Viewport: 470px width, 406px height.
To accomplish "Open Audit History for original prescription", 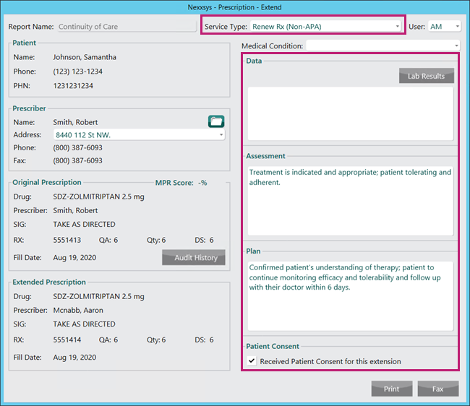I will [196, 257].
